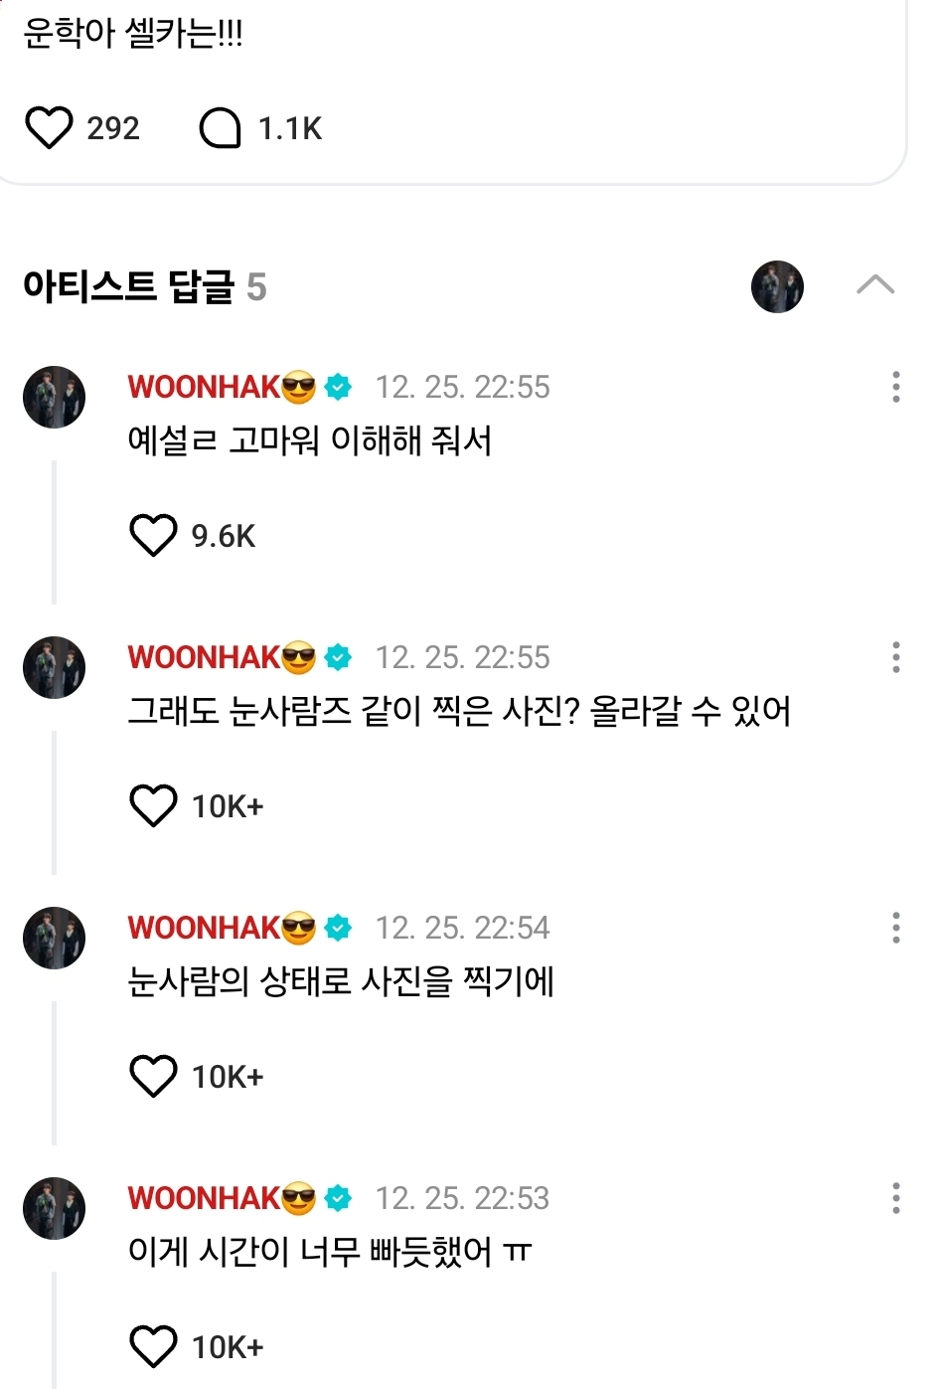Image resolution: width=943 pixels, height=1389 pixels.
Task: Heart the 22:54 reply about 눈사람의 상태
Action: [x=153, y=1077]
